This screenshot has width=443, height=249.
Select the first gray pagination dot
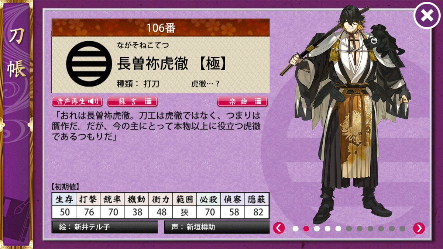coord(349,228)
